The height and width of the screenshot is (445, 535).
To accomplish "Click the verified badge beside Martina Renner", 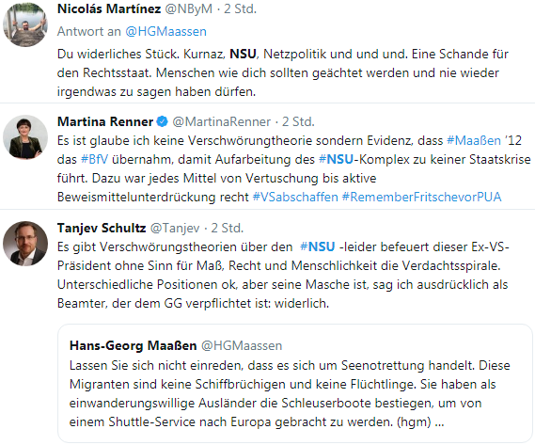I will point(163,121).
